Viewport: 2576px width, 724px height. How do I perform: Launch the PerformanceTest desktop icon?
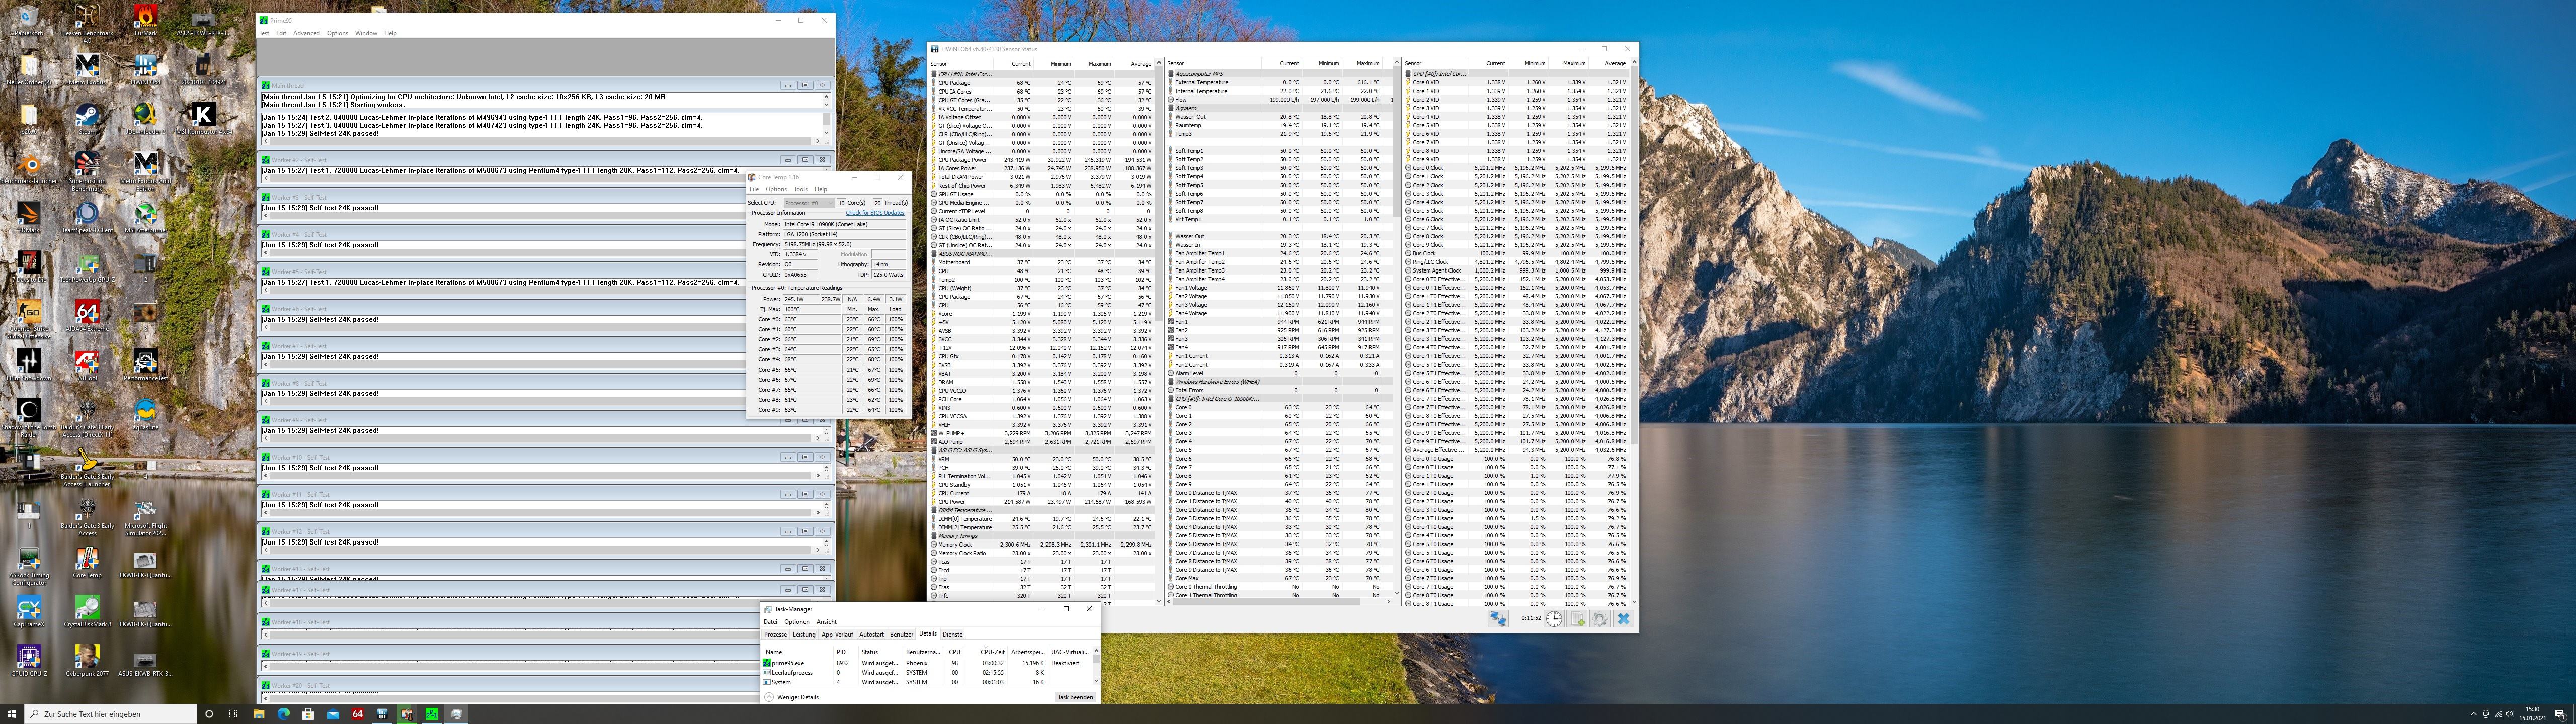pyautogui.click(x=146, y=365)
